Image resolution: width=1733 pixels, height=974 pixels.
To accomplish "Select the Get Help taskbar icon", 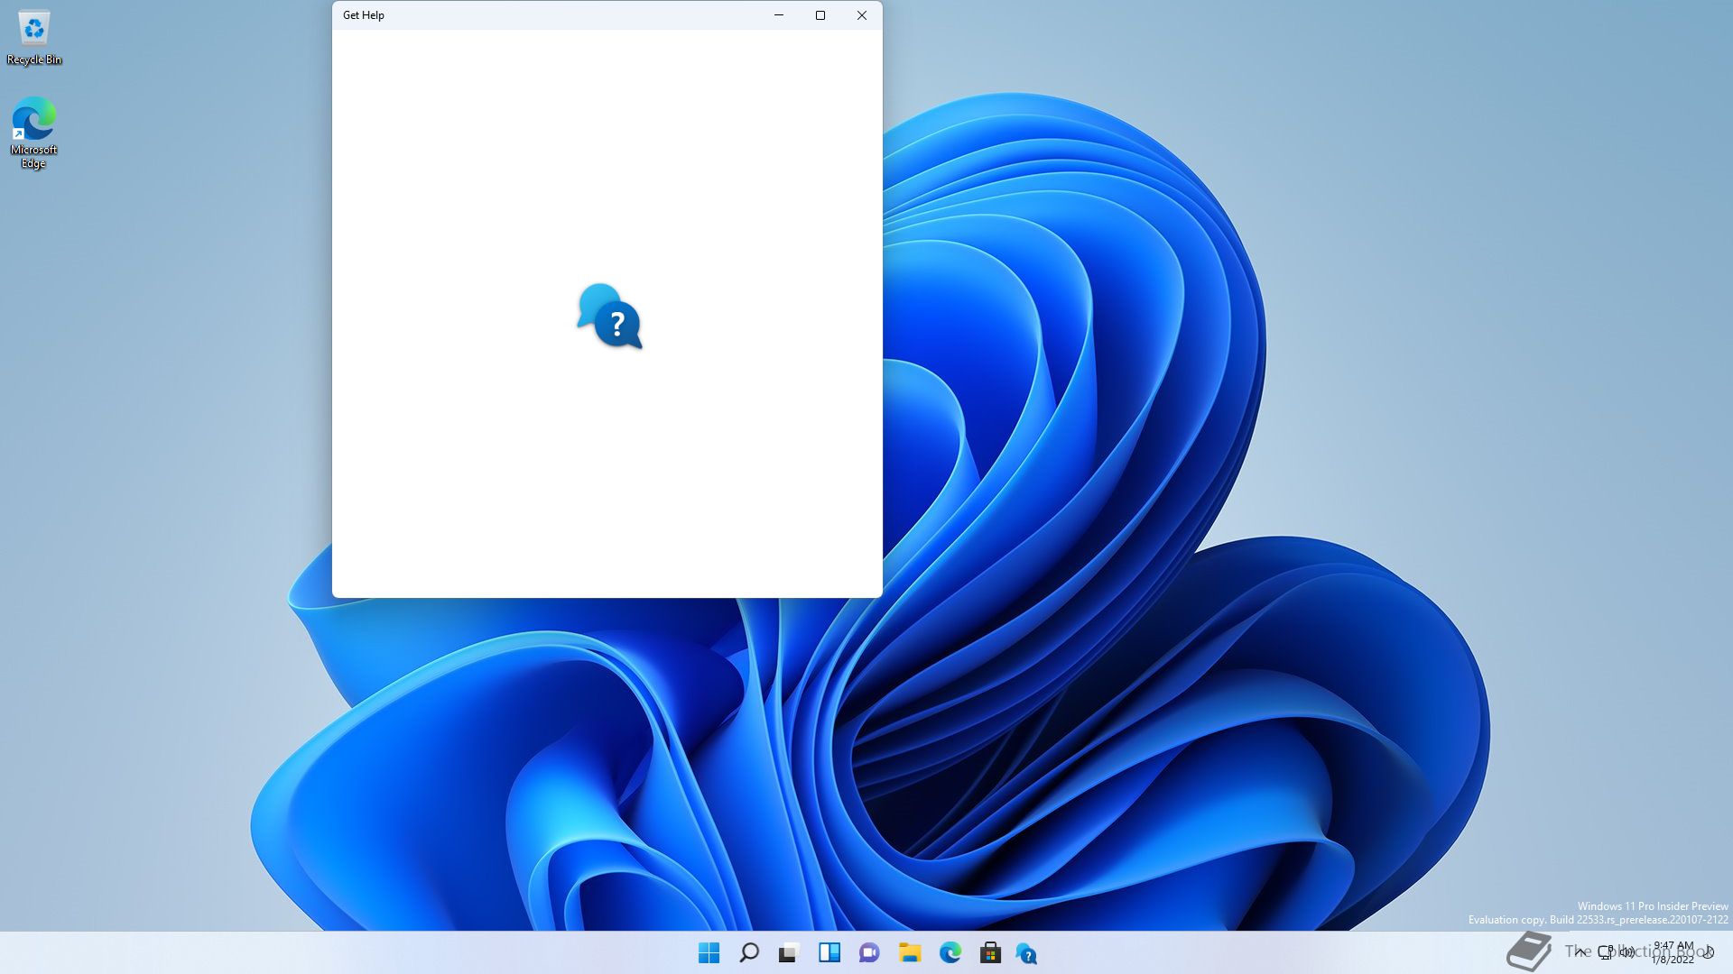I will click(1026, 952).
